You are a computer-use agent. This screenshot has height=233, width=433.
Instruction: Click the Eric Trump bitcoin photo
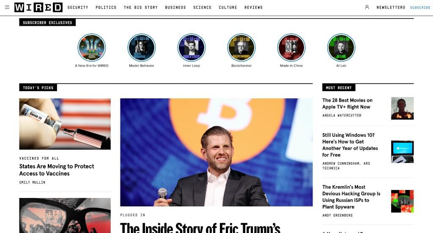[216, 152]
